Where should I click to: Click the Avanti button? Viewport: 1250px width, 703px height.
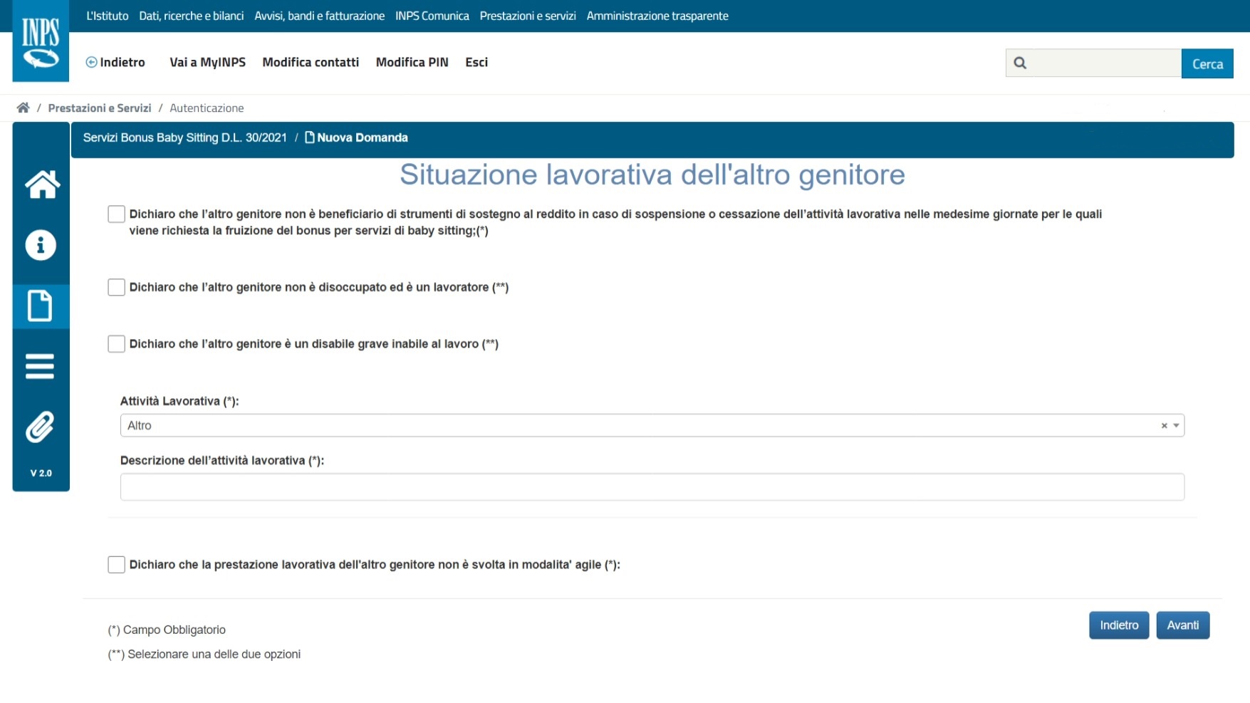pyautogui.click(x=1183, y=625)
